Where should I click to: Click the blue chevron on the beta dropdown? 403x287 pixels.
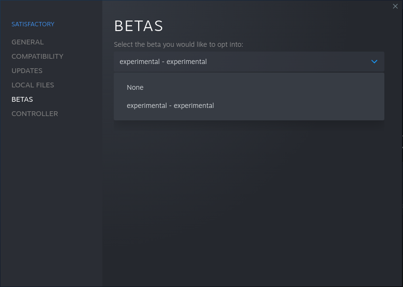[374, 62]
